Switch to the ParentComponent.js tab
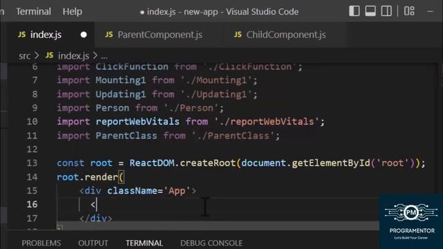 [160, 35]
